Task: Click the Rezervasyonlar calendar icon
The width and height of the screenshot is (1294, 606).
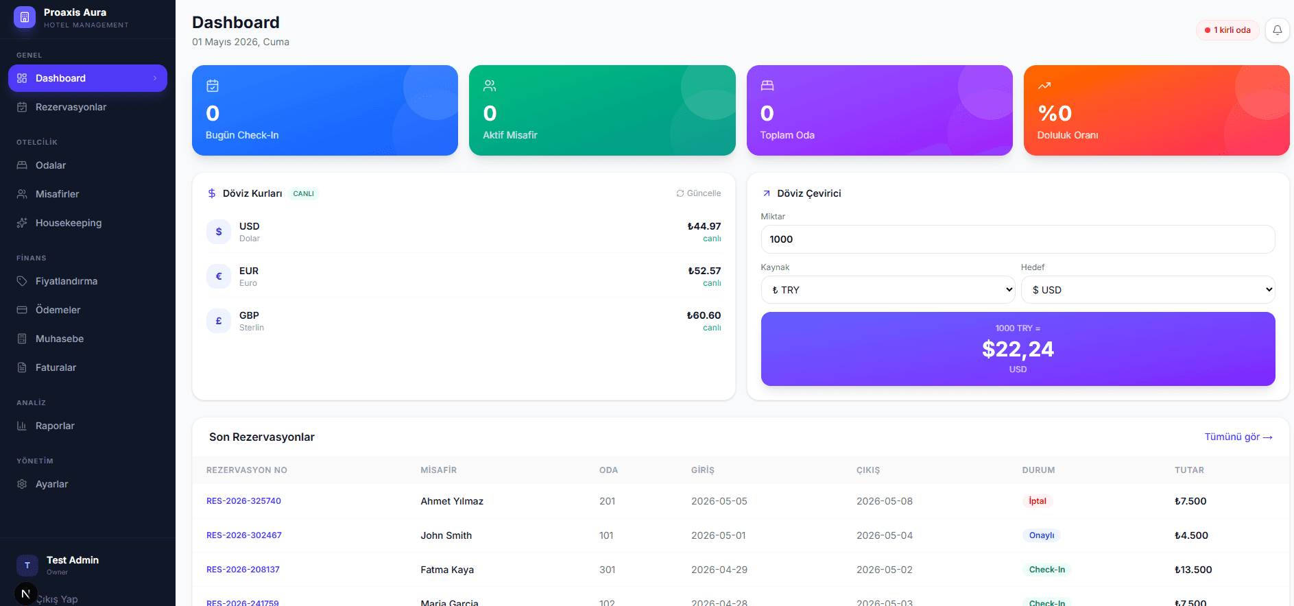Action: click(x=22, y=107)
